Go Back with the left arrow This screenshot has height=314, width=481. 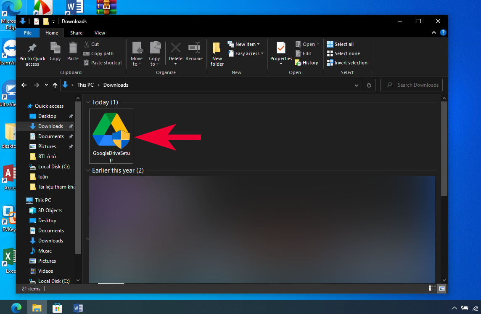[x=24, y=85]
